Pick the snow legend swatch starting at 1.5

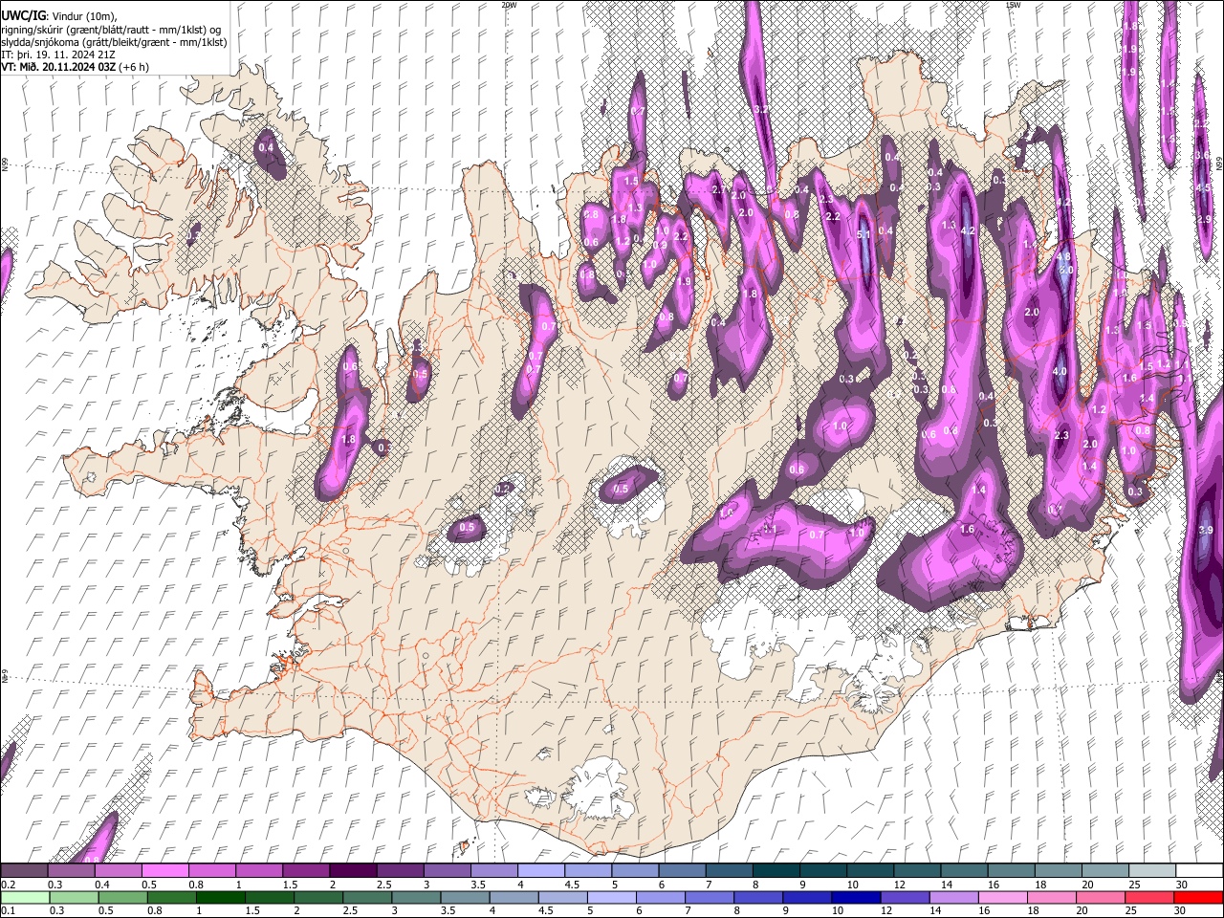(306, 870)
